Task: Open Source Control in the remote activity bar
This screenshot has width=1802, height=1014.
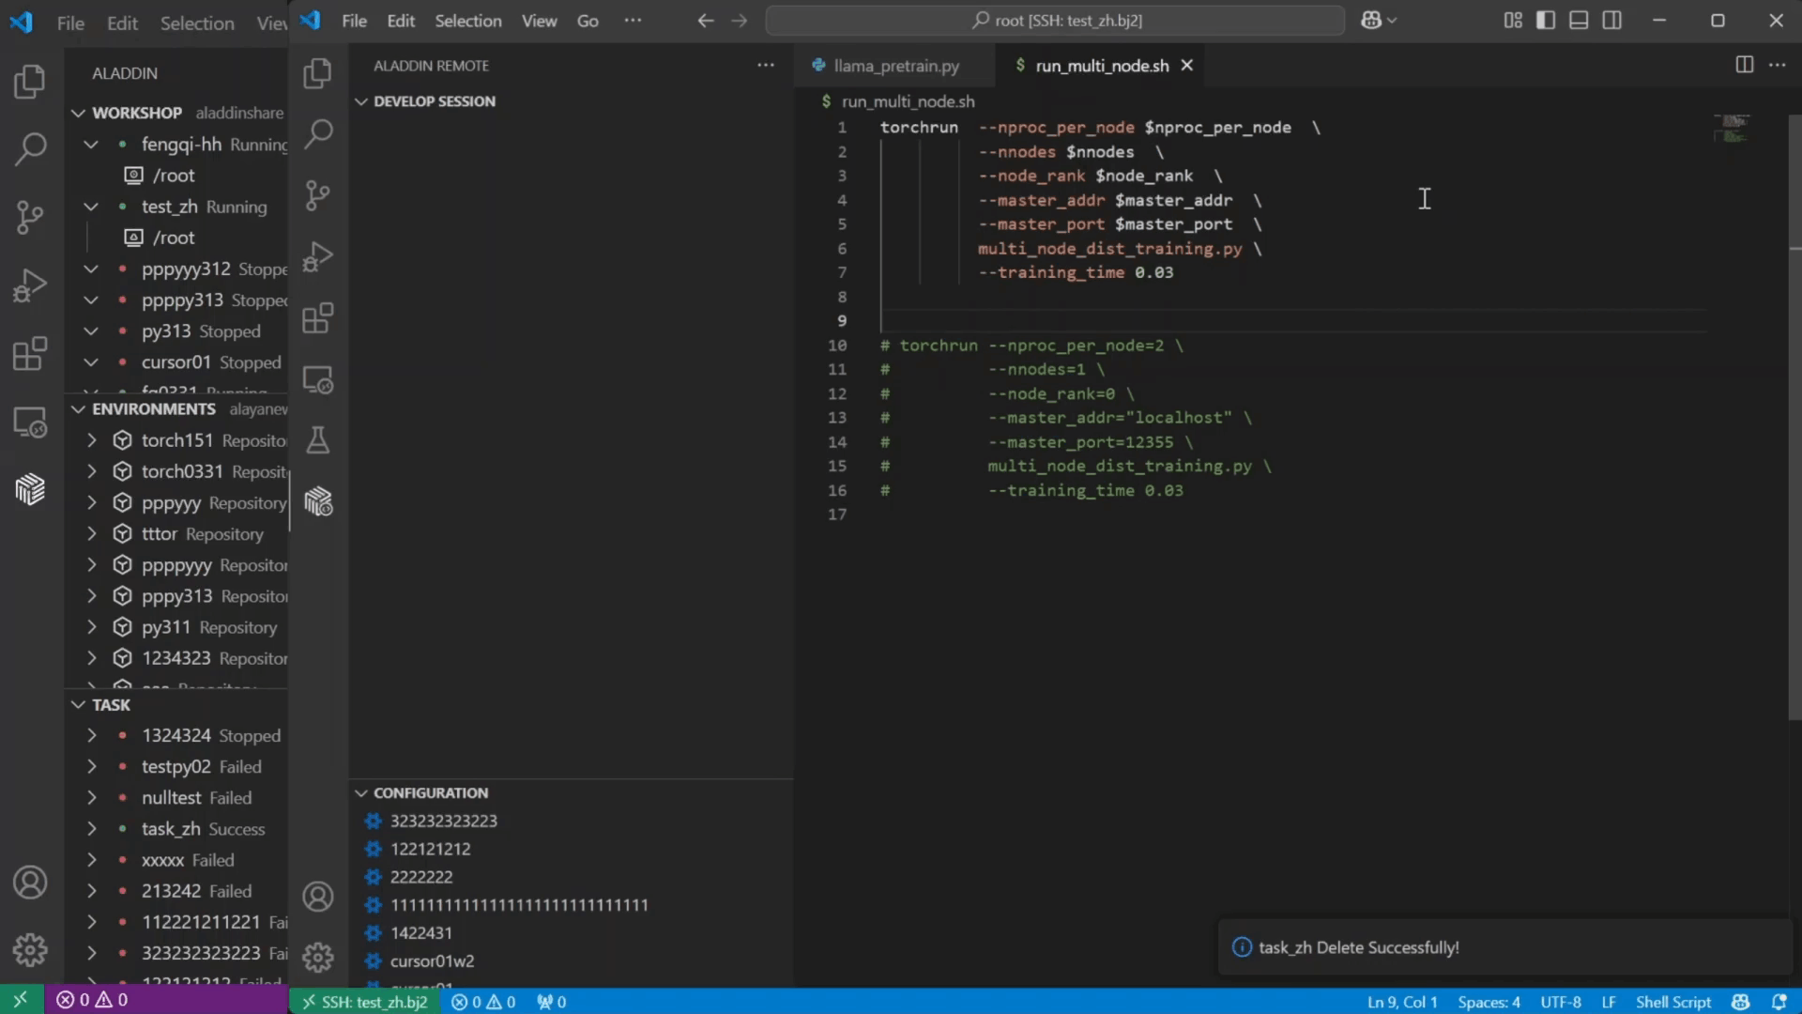Action: tap(317, 195)
